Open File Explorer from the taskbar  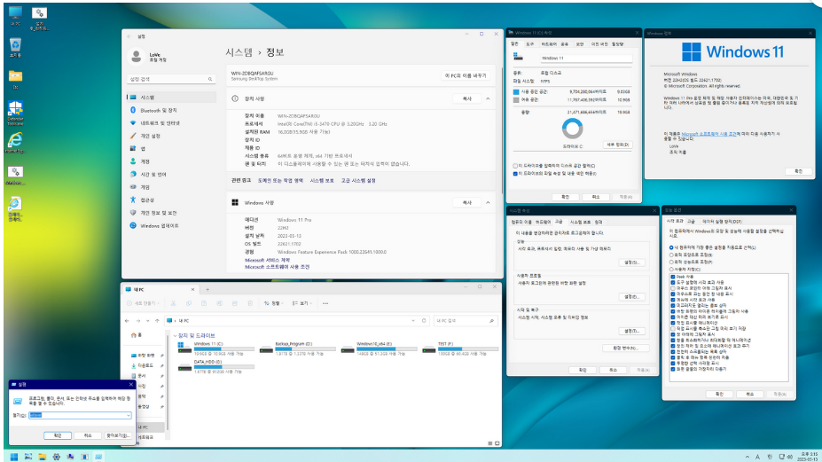coord(42,457)
